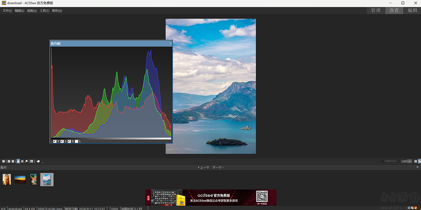Maximize the ACDSee window
The width and height of the screenshot is (421, 210).
pos(403,3)
